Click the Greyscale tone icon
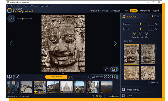Viewport: 168px width, 101px height. tap(140, 34)
